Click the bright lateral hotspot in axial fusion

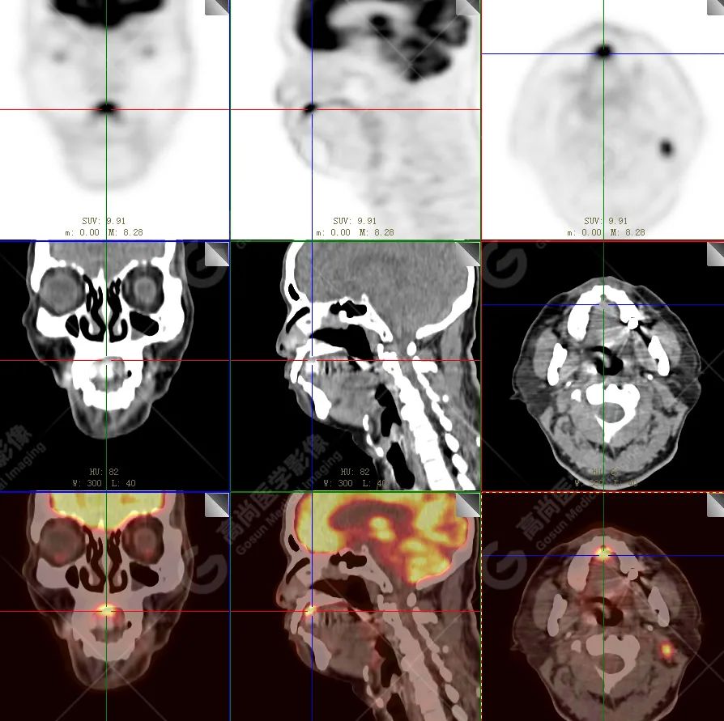click(666, 648)
